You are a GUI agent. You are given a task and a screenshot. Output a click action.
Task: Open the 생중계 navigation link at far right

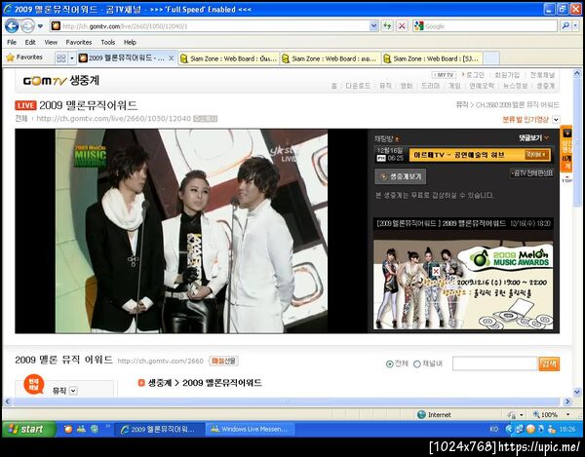coord(545,86)
